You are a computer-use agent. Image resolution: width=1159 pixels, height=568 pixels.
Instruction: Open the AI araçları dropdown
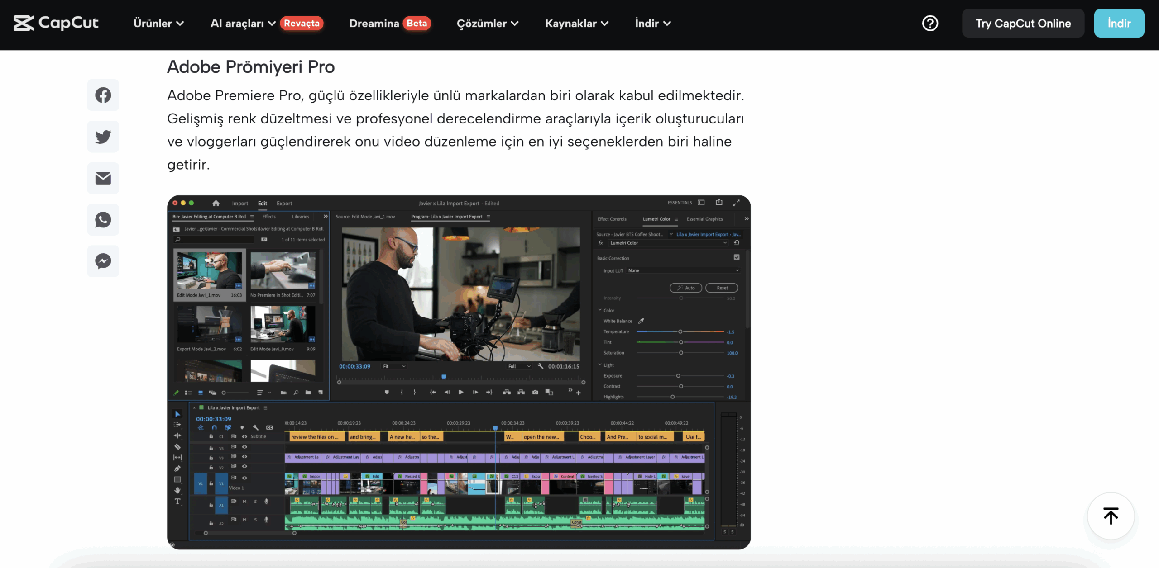click(x=243, y=23)
